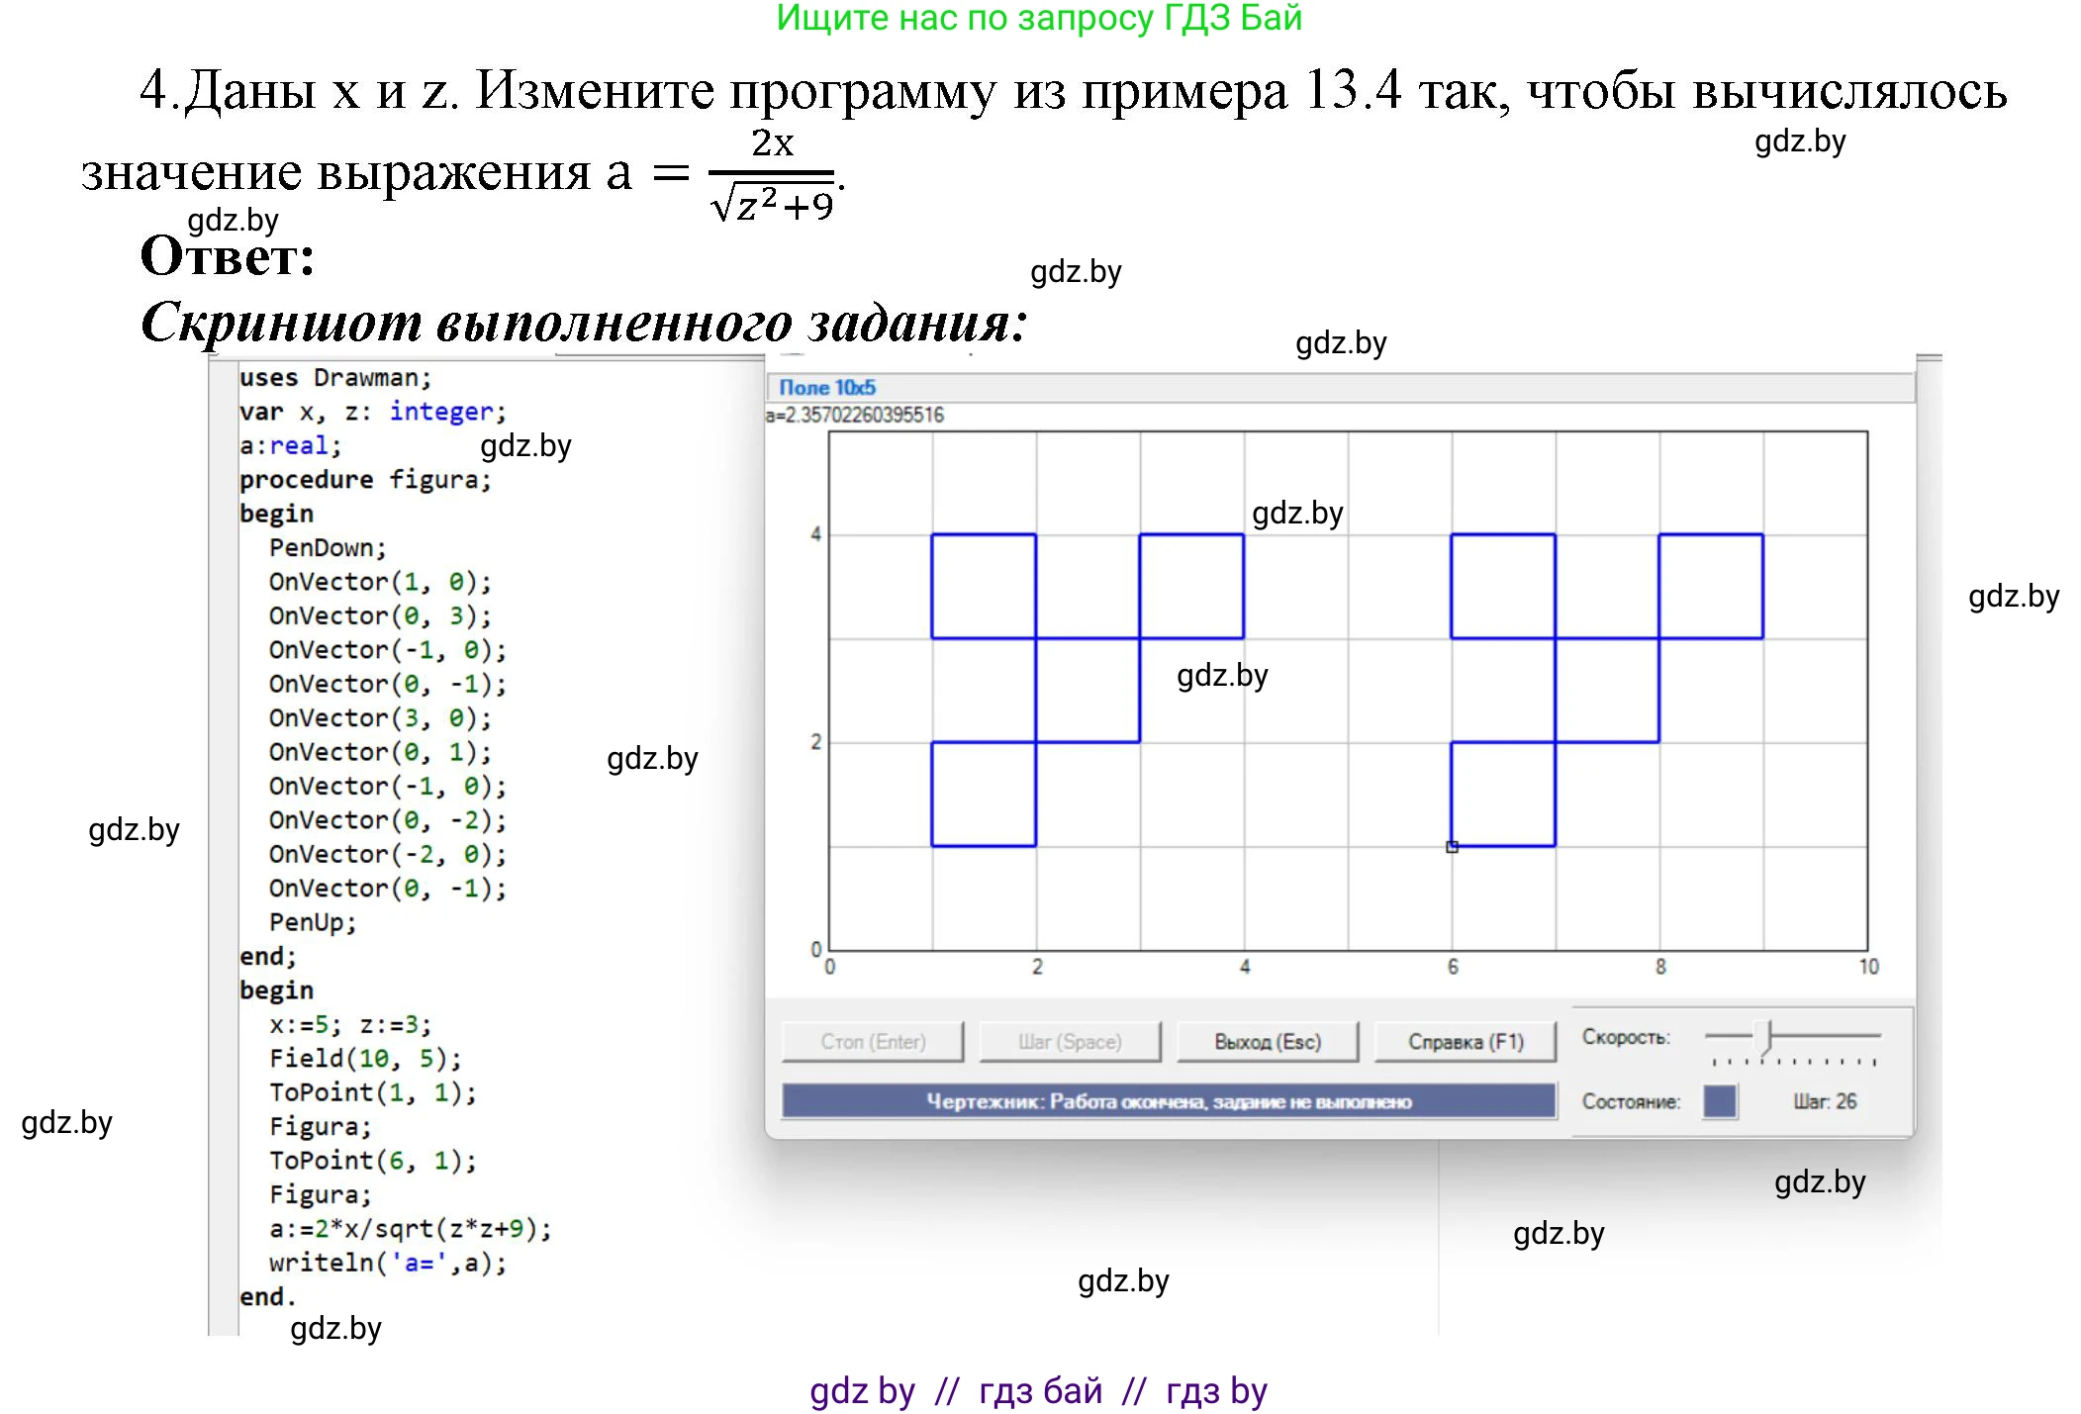The width and height of the screenshot is (2081, 1414).
Task: Click the a=2.357 output text line
Action: 855,415
